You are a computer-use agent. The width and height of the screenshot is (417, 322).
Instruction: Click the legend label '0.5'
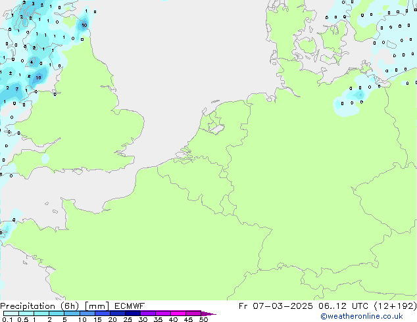22,319
